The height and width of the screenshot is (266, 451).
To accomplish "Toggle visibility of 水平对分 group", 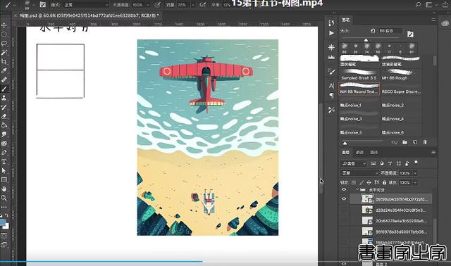I will (x=344, y=189).
